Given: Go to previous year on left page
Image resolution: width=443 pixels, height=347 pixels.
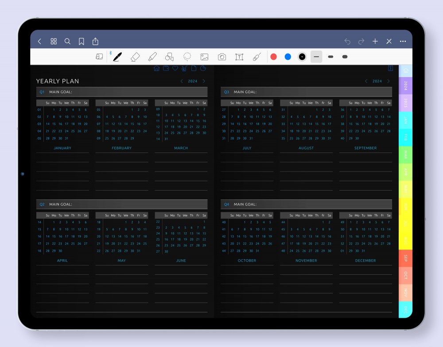Looking at the screenshot, I should pos(182,81).
